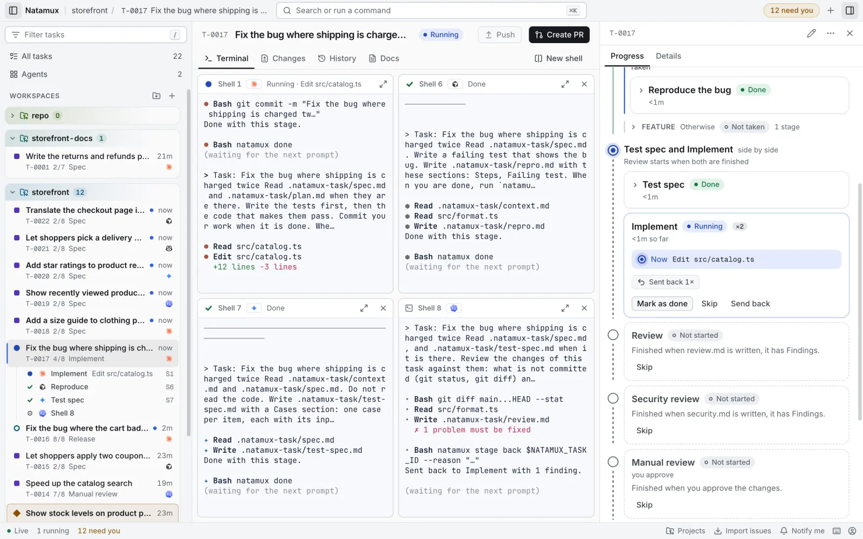This screenshot has width=863, height=539.
Task: Toggle the left sidebar panel icon
Action: (13, 10)
